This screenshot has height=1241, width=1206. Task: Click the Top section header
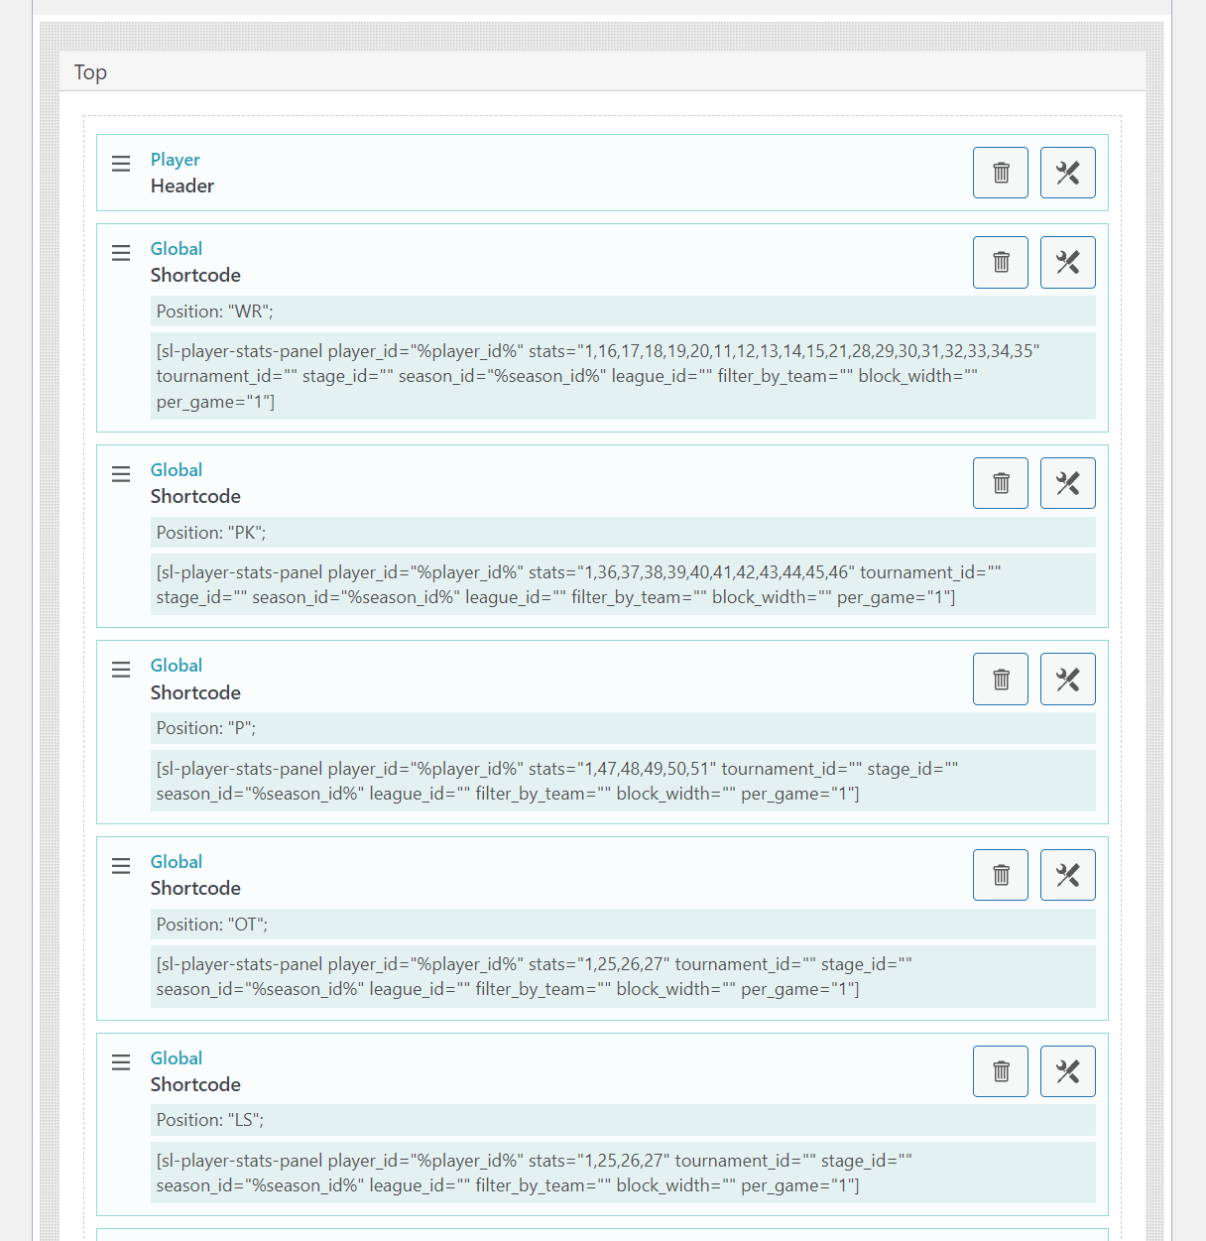coord(602,71)
